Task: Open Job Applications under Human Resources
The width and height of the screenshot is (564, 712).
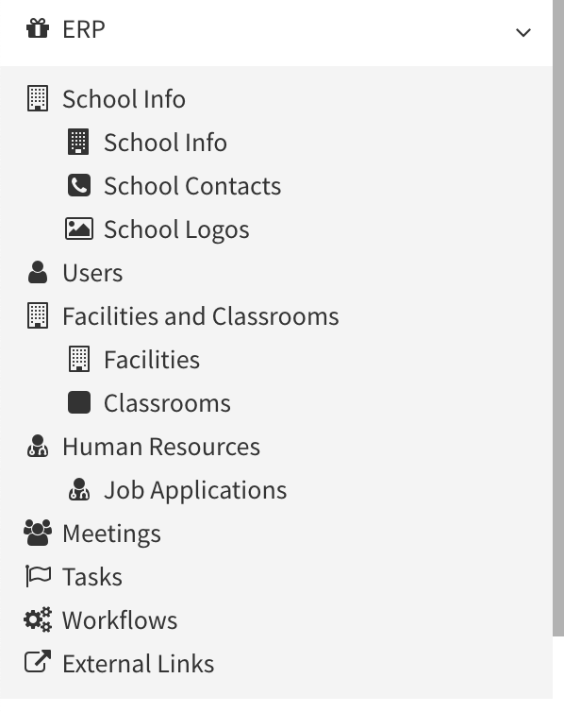Action: [x=195, y=490]
